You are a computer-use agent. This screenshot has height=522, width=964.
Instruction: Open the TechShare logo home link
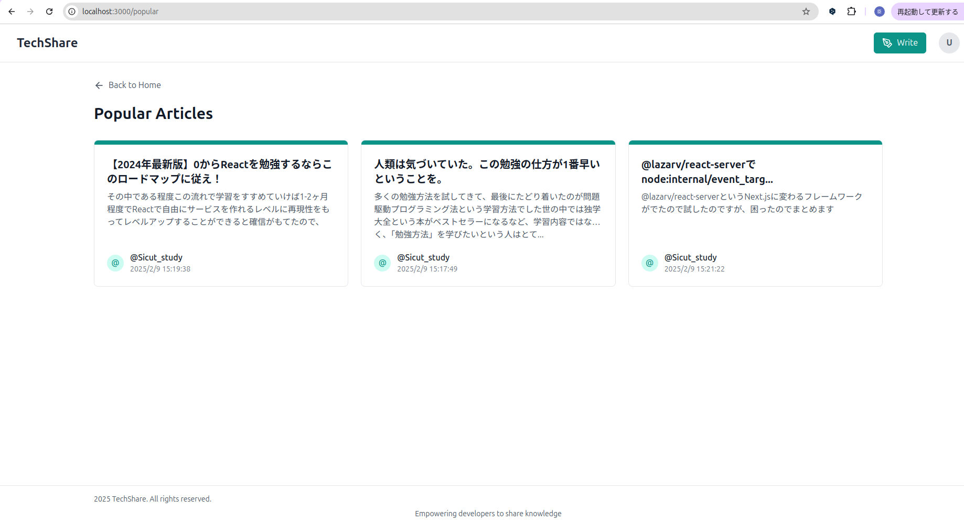coord(47,43)
